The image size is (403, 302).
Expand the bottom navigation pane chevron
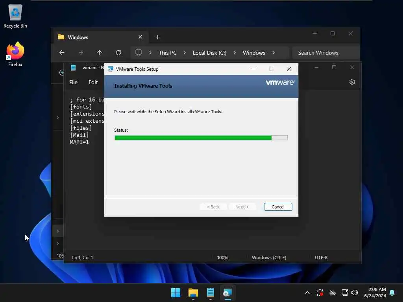[x=58, y=243]
